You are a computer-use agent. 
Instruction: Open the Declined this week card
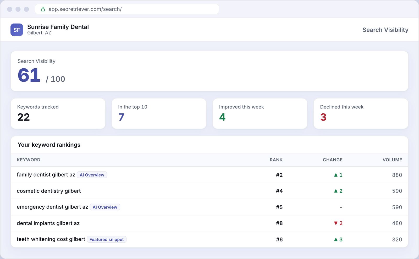point(361,114)
